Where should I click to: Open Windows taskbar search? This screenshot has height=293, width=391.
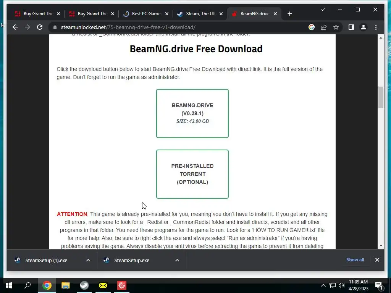27,285
